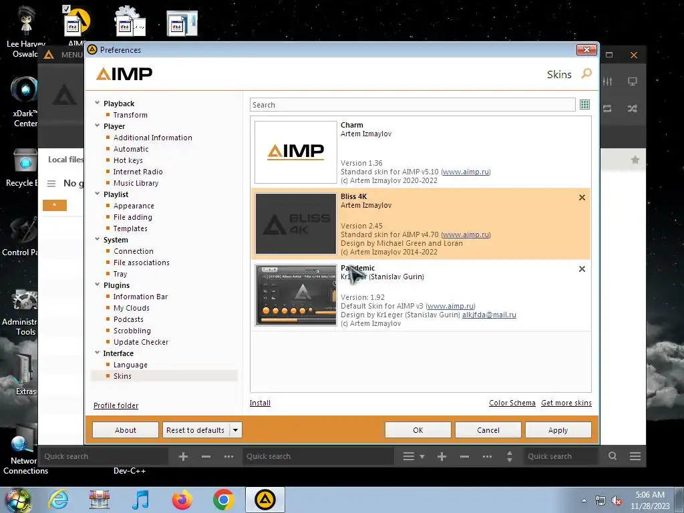Screen dimensions: 684x513
Task: Toggle repeat icon in AIMP main window
Action: tap(607, 109)
